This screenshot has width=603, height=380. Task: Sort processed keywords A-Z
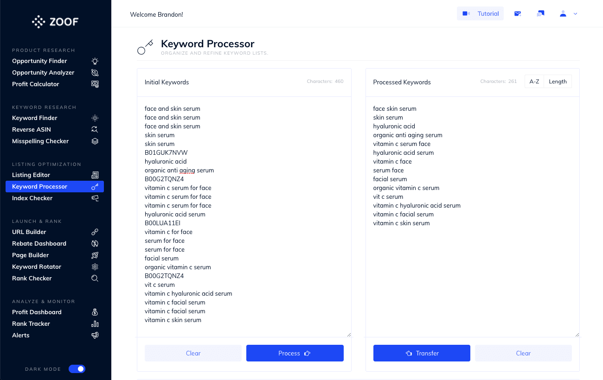pyautogui.click(x=534, y=82)
